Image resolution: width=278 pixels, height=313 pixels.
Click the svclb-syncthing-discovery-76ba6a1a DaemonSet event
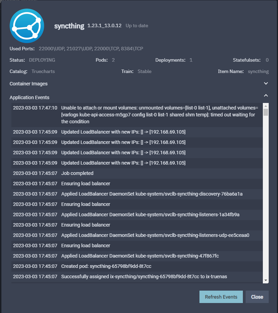[x=137, y=194]
